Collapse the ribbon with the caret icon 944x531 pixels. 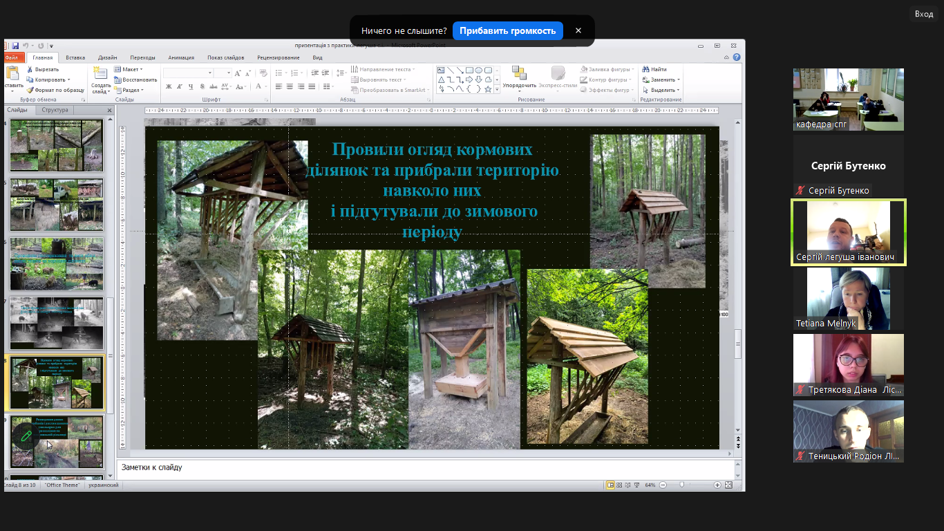tap(727, 57)
